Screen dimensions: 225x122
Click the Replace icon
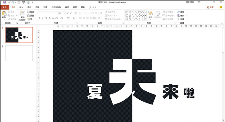pyautogui.click(x=179, y=16)
